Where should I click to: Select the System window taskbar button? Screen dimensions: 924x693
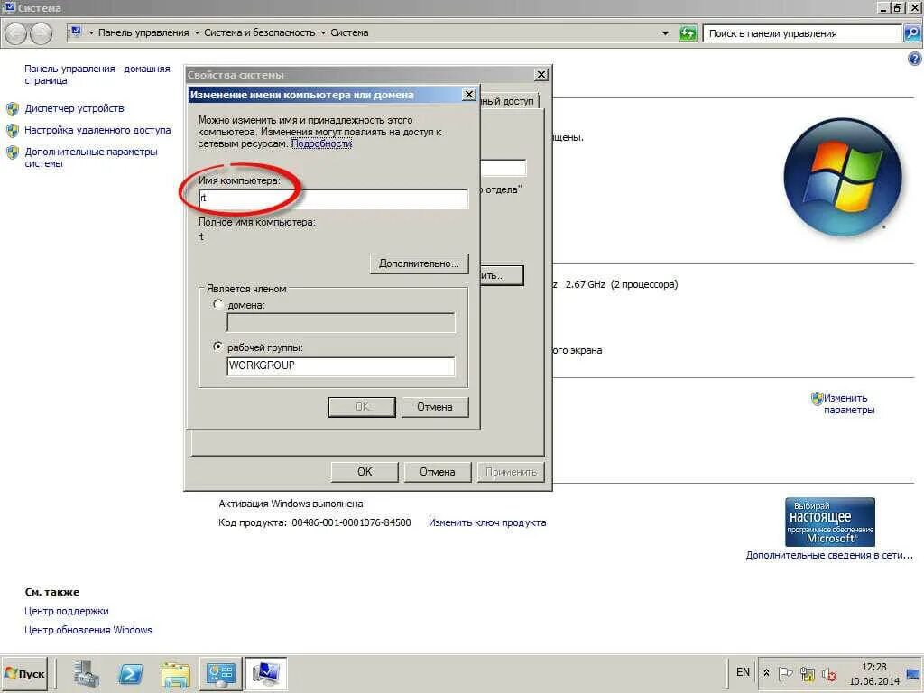tap(265, 673)
